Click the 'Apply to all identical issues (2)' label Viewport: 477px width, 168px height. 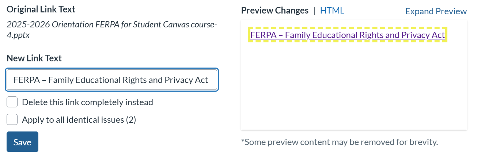pos(79,119)
